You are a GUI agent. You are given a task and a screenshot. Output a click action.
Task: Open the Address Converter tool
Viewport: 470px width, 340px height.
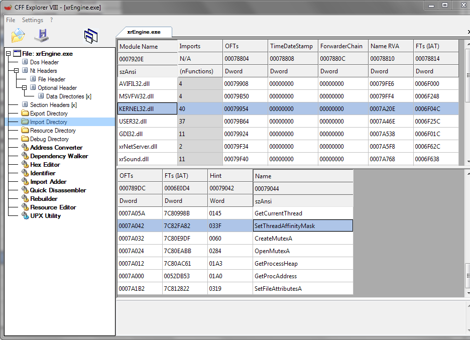tap(56, 148)
